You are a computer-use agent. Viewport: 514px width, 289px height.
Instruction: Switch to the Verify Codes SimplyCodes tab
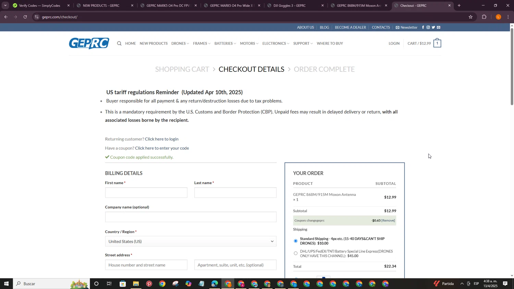point(39,5)
